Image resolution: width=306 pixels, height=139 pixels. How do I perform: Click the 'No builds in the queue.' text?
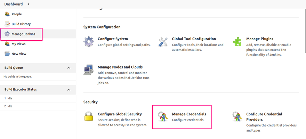pos(18,76)
